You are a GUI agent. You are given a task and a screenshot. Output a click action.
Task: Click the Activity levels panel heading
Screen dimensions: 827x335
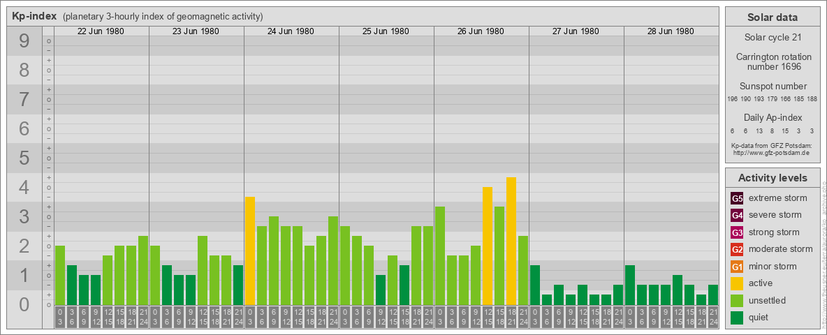click(773, 178)
